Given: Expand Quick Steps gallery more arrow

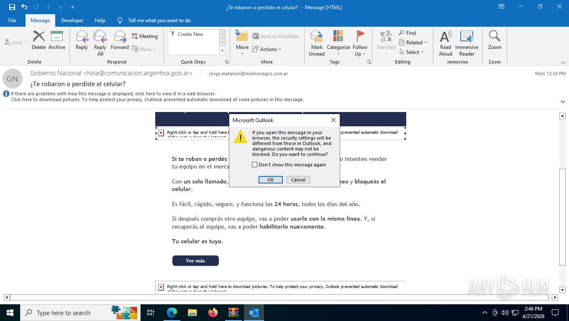Looking at the screenshot, I should (222, 51).
